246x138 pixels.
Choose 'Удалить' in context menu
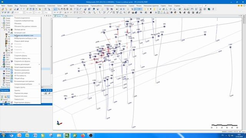pos(25,90)
